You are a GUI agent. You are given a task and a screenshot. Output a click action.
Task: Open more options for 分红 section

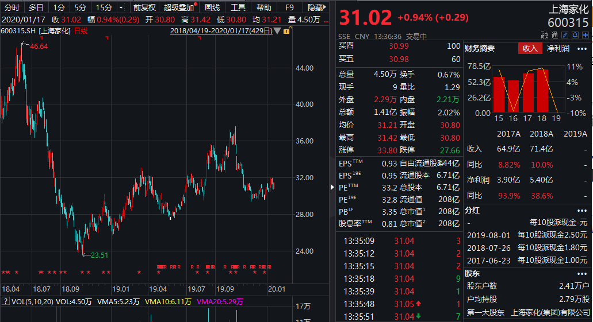[581, 211]
